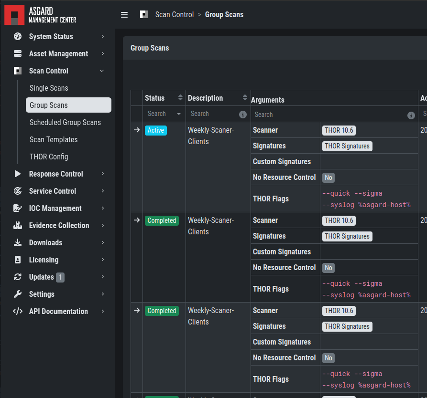
Task: Open THOR Config in sidebar
Action: click(x=49, y=157)
